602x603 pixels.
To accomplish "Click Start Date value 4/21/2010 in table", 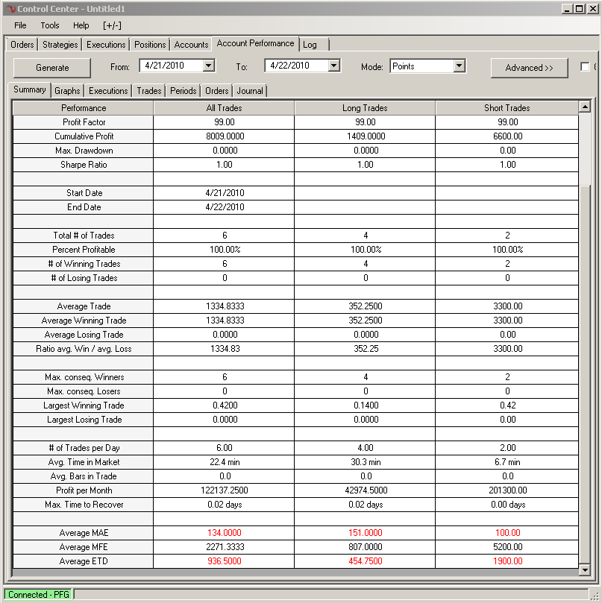I will (x=225, y=193).
